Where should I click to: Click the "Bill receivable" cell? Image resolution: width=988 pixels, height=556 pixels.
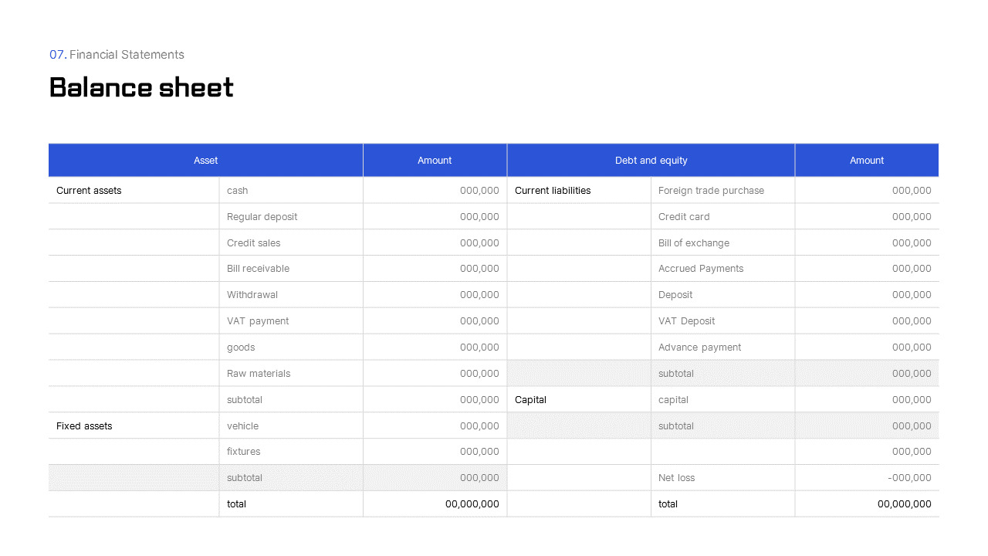[x=291, y=269]
